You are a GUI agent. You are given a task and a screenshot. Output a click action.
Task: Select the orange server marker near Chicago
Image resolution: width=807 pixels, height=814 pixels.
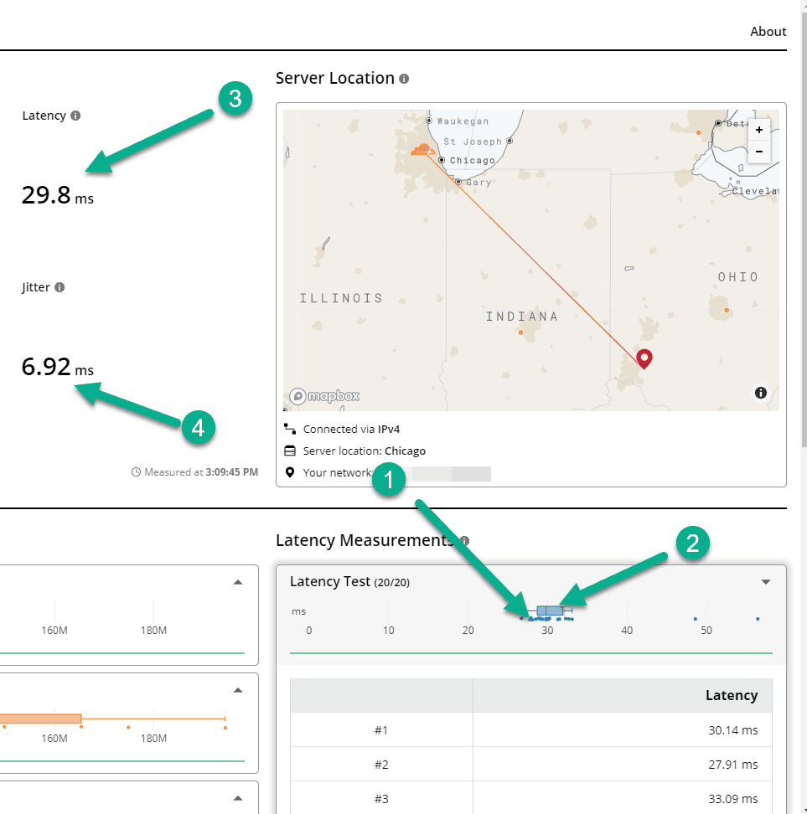click(422, 148)
